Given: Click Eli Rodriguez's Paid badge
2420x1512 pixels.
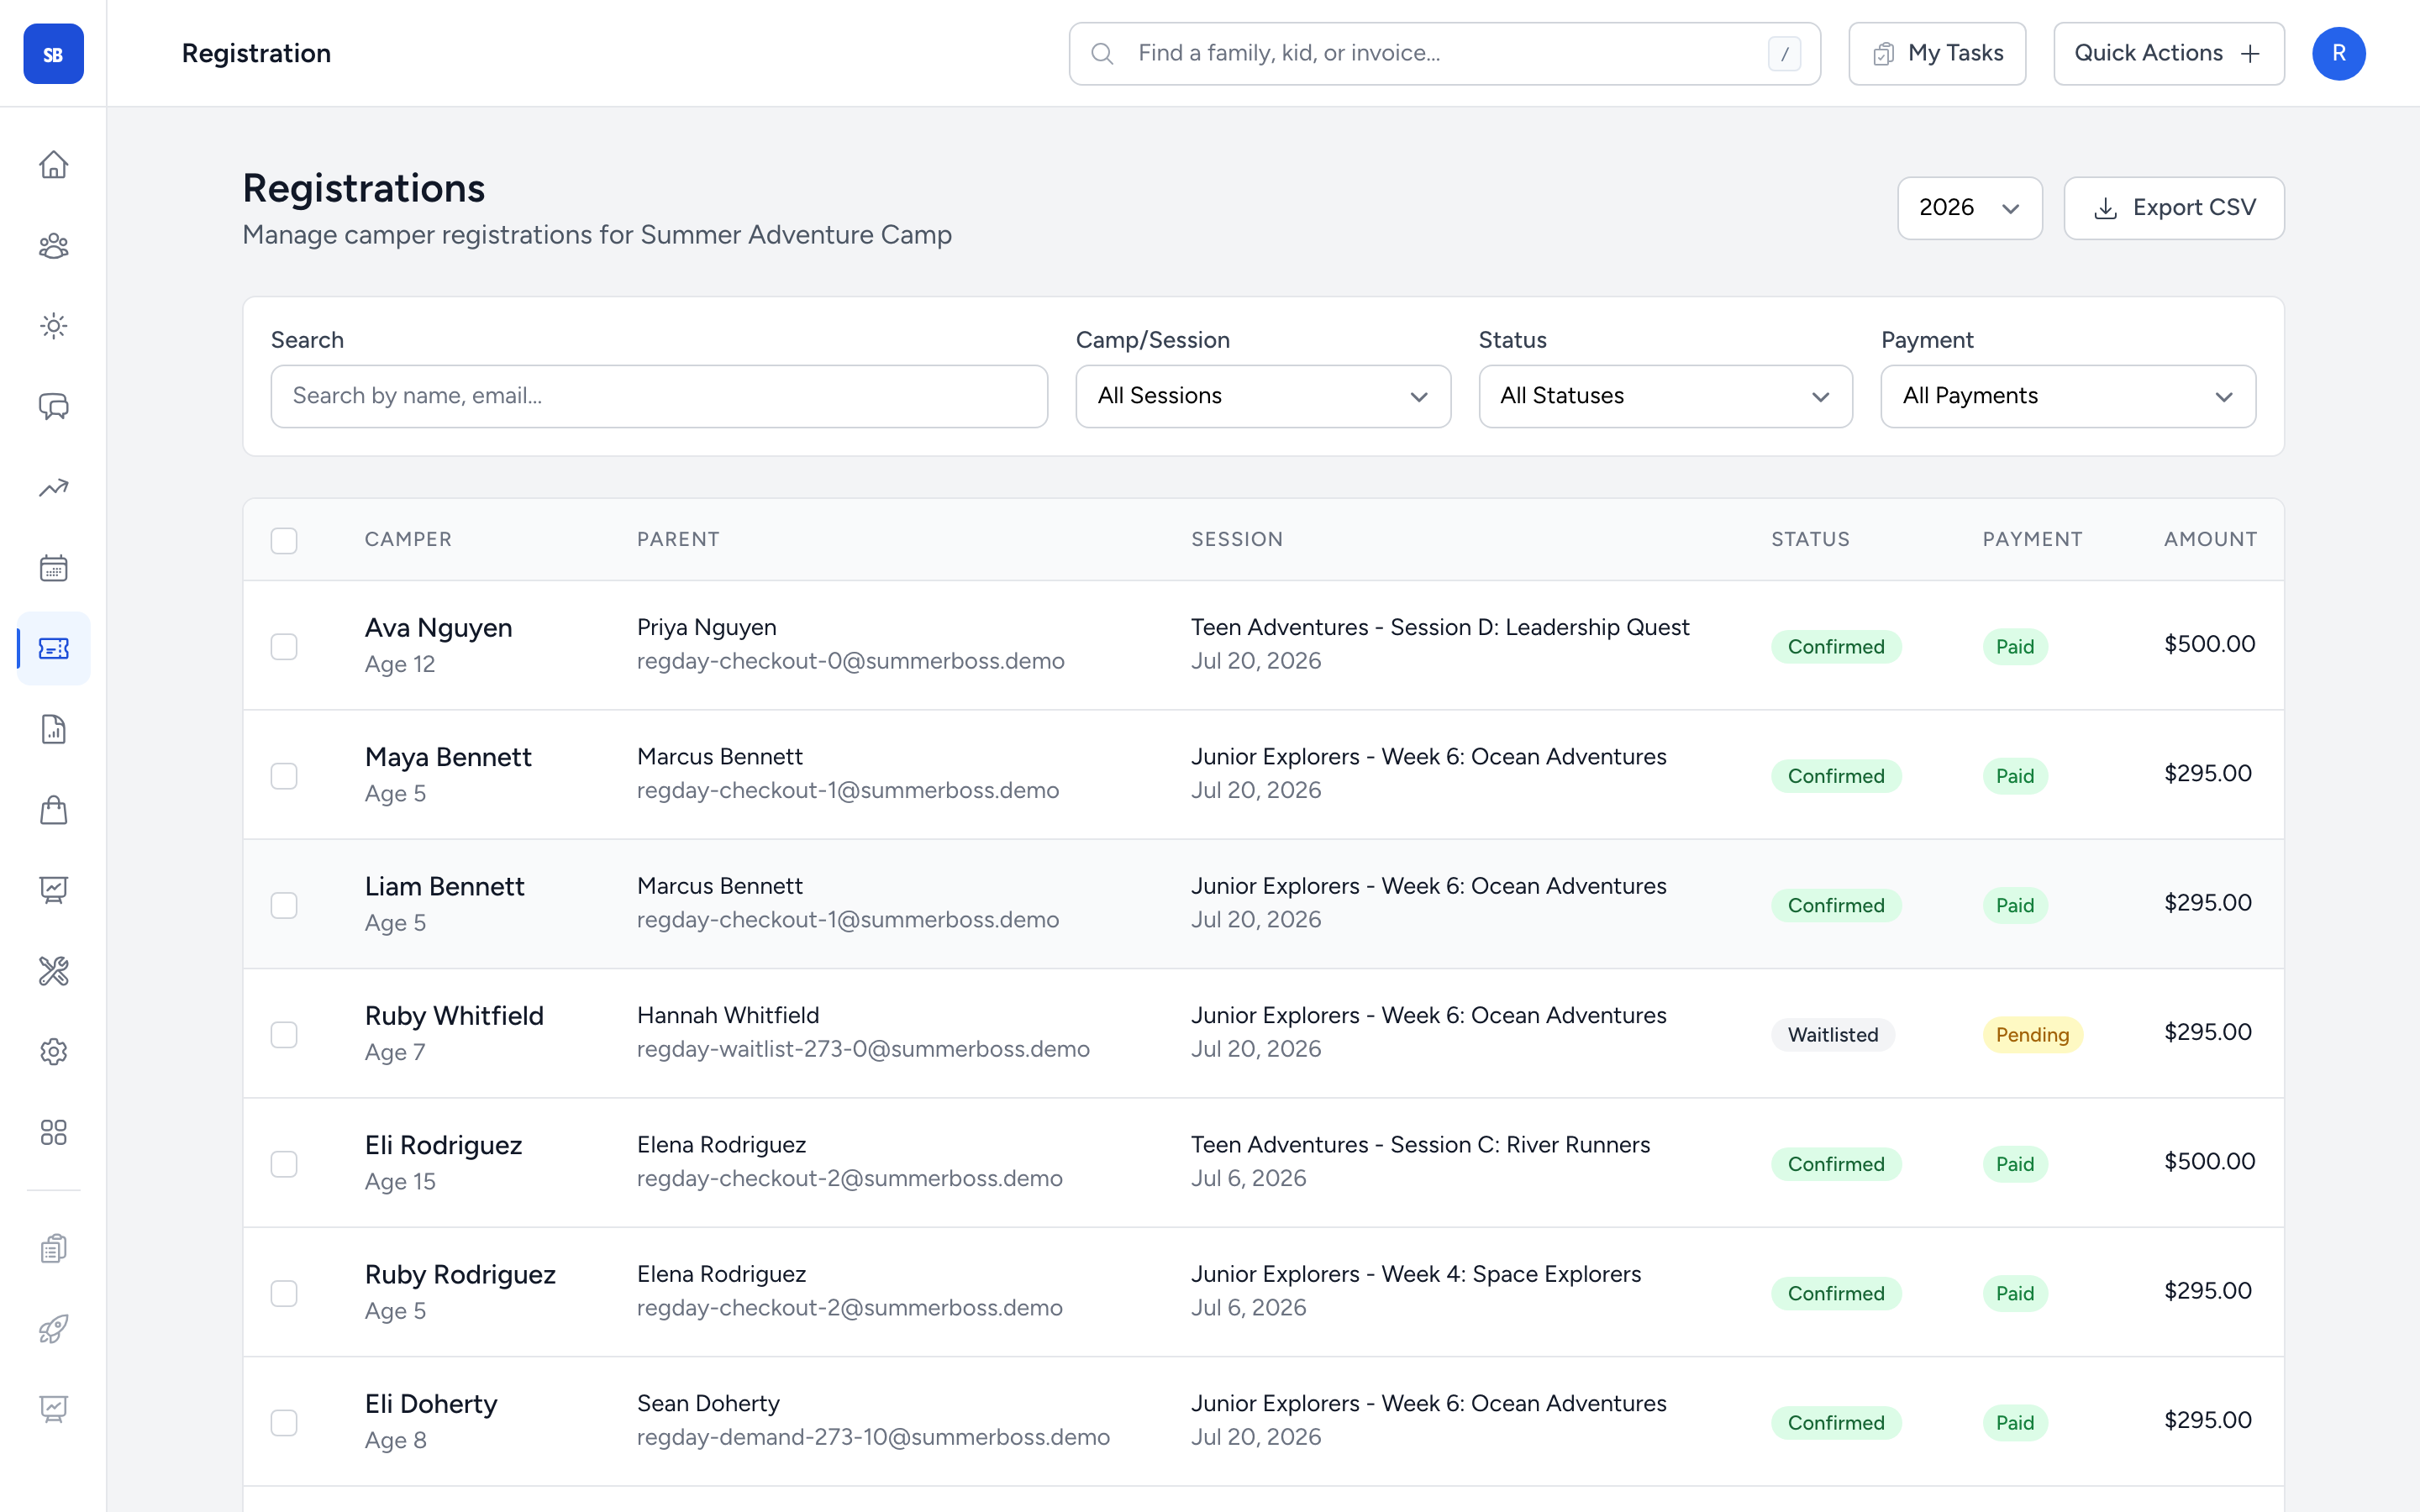Looking at the screenshot, I should (x=2015, y=1164).
